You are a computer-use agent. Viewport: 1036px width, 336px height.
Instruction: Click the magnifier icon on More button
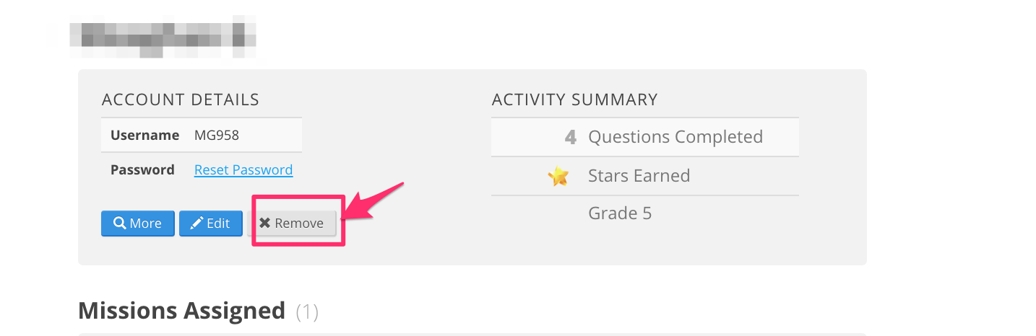[119, 224]
